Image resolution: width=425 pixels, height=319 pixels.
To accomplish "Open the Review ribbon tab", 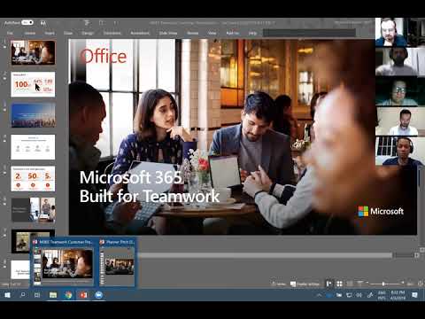I will (x=193, y=33).
